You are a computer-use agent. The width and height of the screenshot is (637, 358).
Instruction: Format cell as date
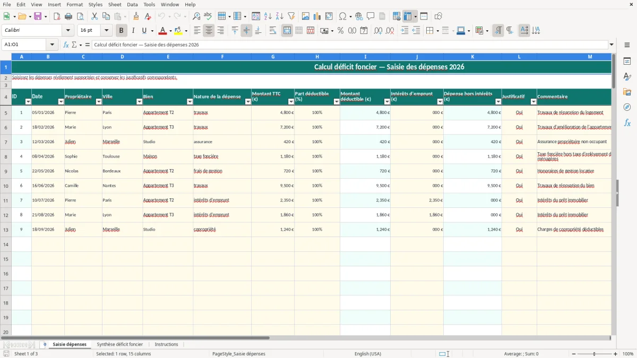coord(364,31)
